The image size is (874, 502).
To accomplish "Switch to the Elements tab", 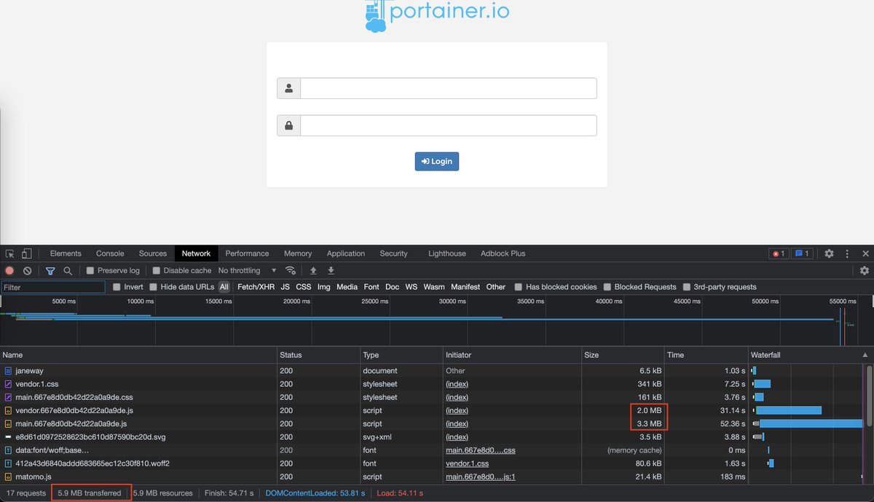I will pyautogui.click(x=66, y=254).
